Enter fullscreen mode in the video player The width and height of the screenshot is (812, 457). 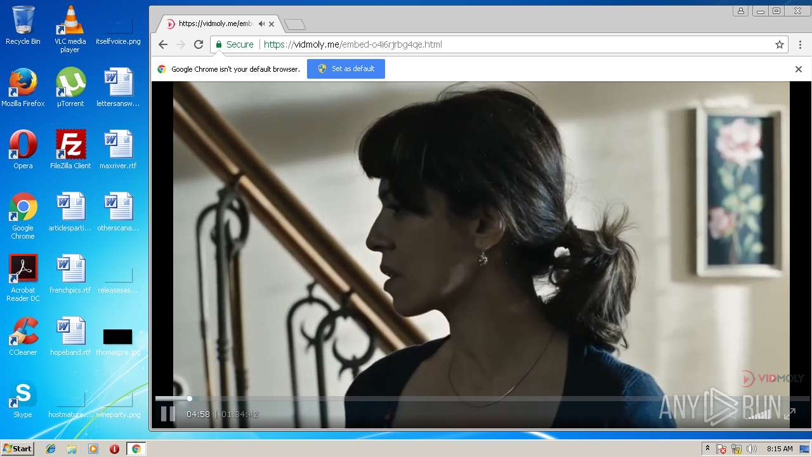[790, 414]
